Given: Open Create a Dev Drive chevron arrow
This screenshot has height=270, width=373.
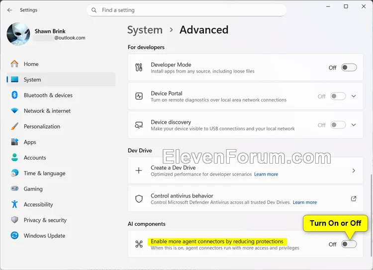Looking at the screenshot, I should coord(354,171).
